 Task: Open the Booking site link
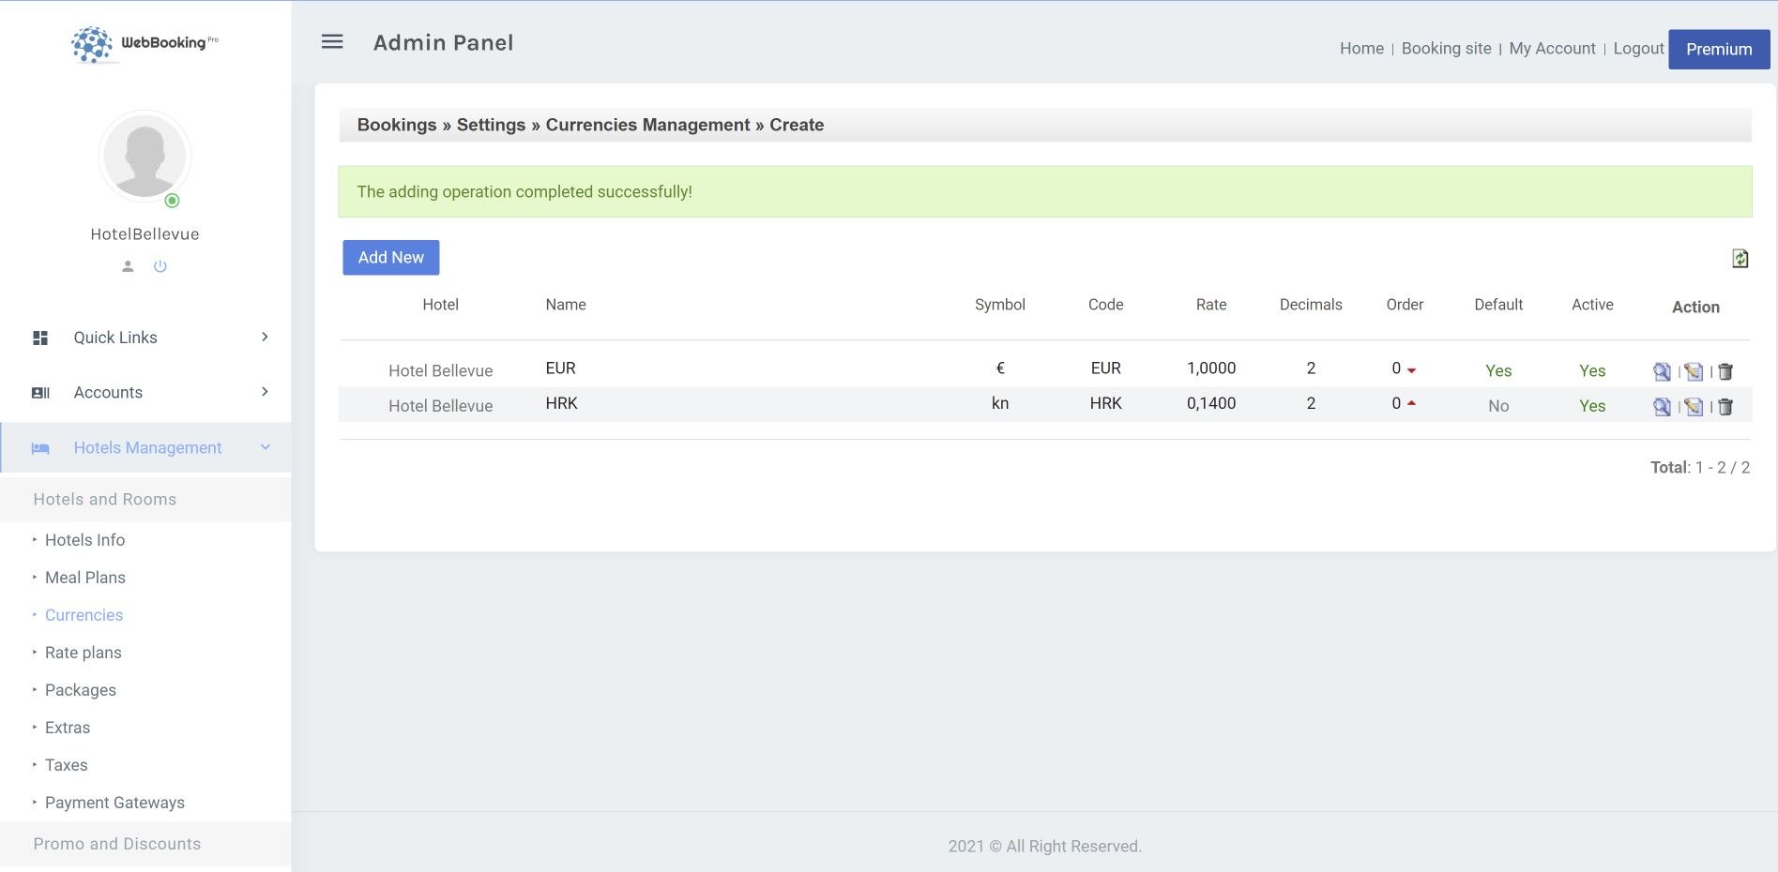click(x=1446, y=49)
